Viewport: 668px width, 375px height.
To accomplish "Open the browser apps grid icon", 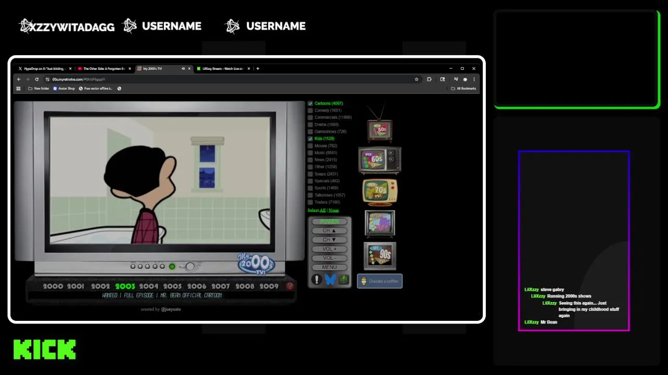I will coord(18,89).
